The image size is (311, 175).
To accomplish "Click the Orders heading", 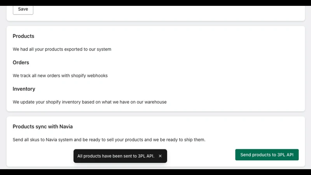I will tap(21, 63).
